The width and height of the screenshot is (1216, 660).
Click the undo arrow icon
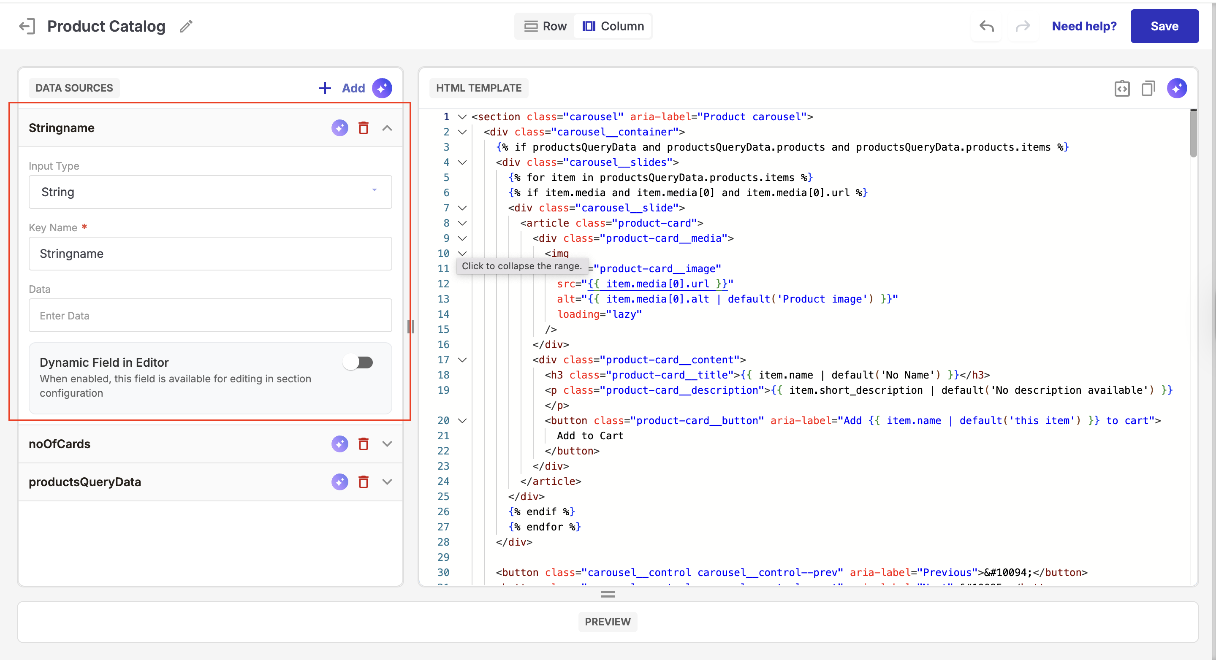point(986,26)
